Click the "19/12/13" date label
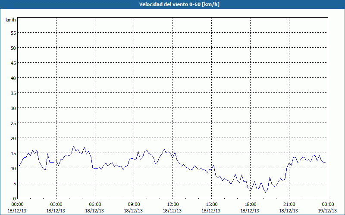 [327, 211]
